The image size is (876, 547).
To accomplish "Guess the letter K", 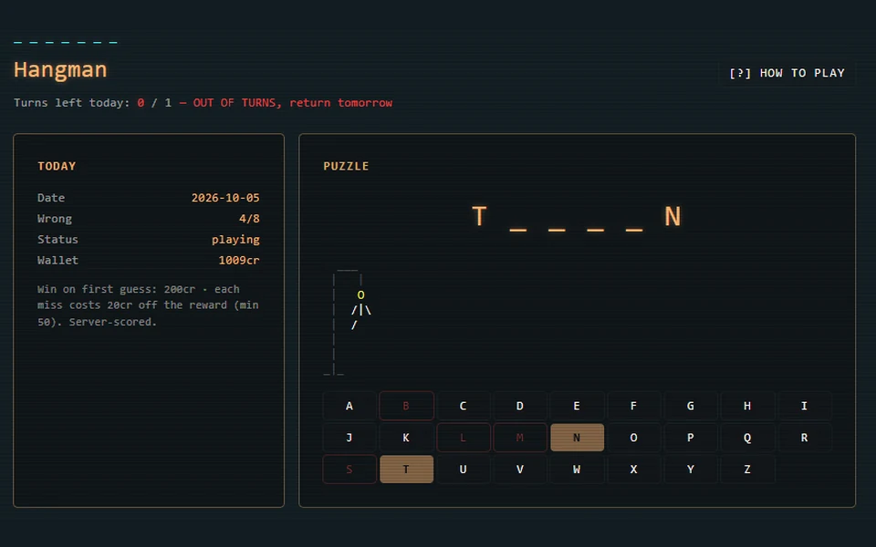I will [x=406, y=438].
